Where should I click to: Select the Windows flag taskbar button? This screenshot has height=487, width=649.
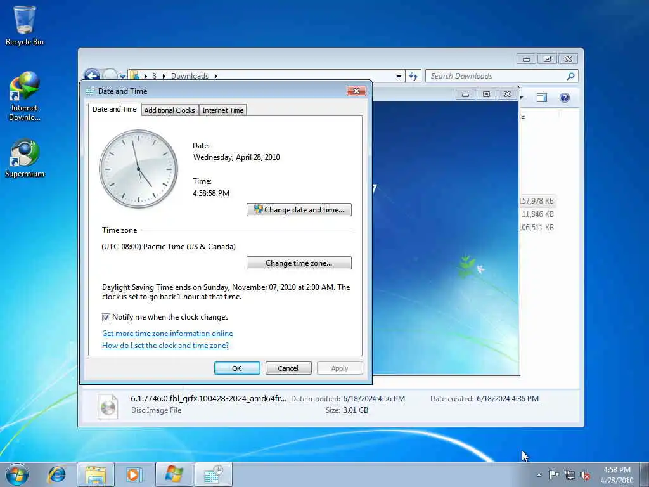tap(174, 474)
